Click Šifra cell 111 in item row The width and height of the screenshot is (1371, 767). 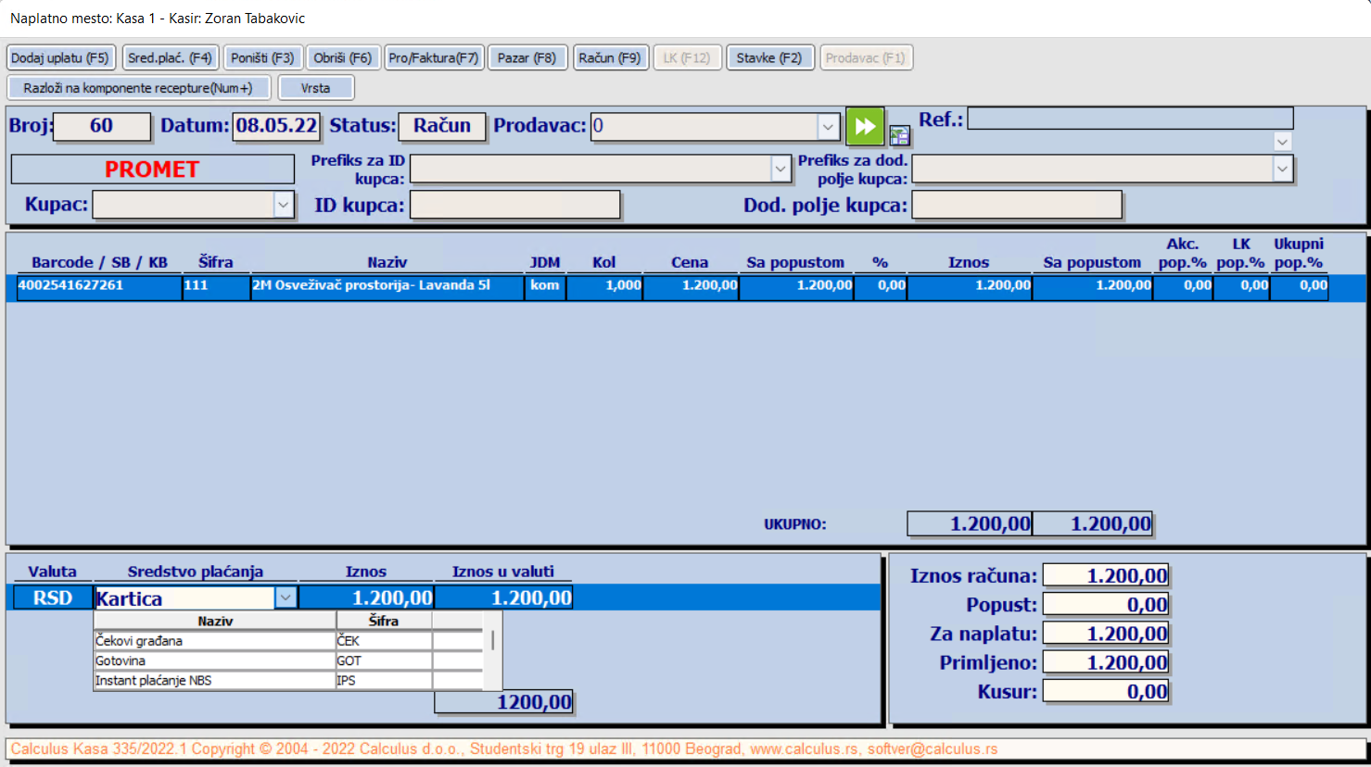(x=216, y=286)
